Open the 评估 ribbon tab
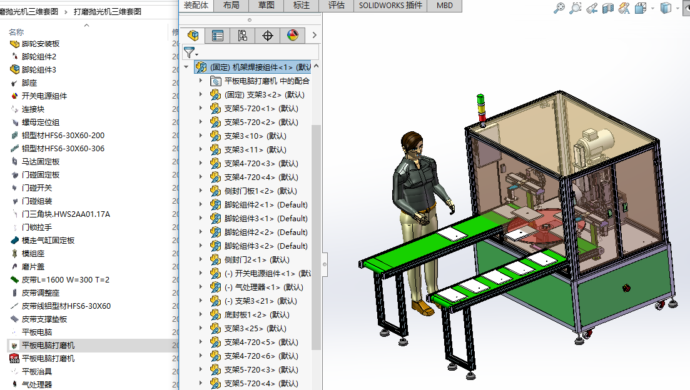 337,5
